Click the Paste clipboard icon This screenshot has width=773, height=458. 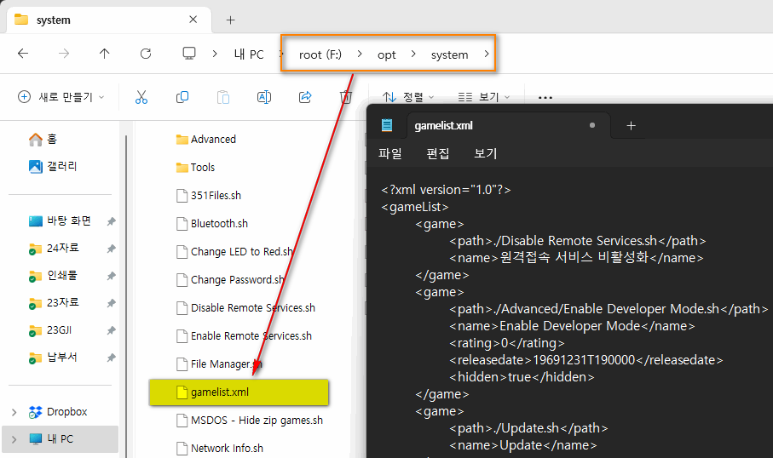(x=223, y=97)
